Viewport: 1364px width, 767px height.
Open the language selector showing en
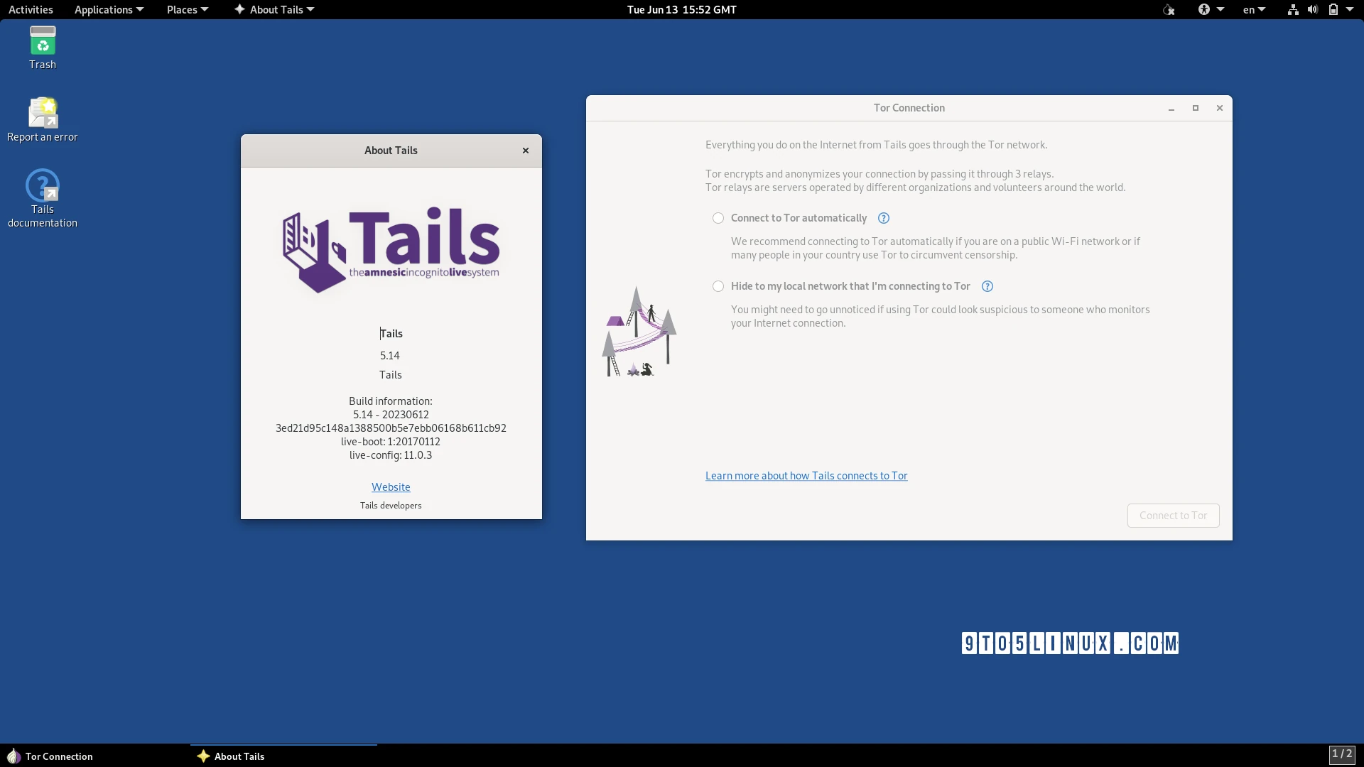1252,9
